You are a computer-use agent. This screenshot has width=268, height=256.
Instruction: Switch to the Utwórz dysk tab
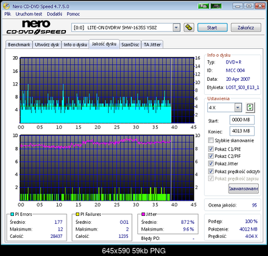[47, 45]
